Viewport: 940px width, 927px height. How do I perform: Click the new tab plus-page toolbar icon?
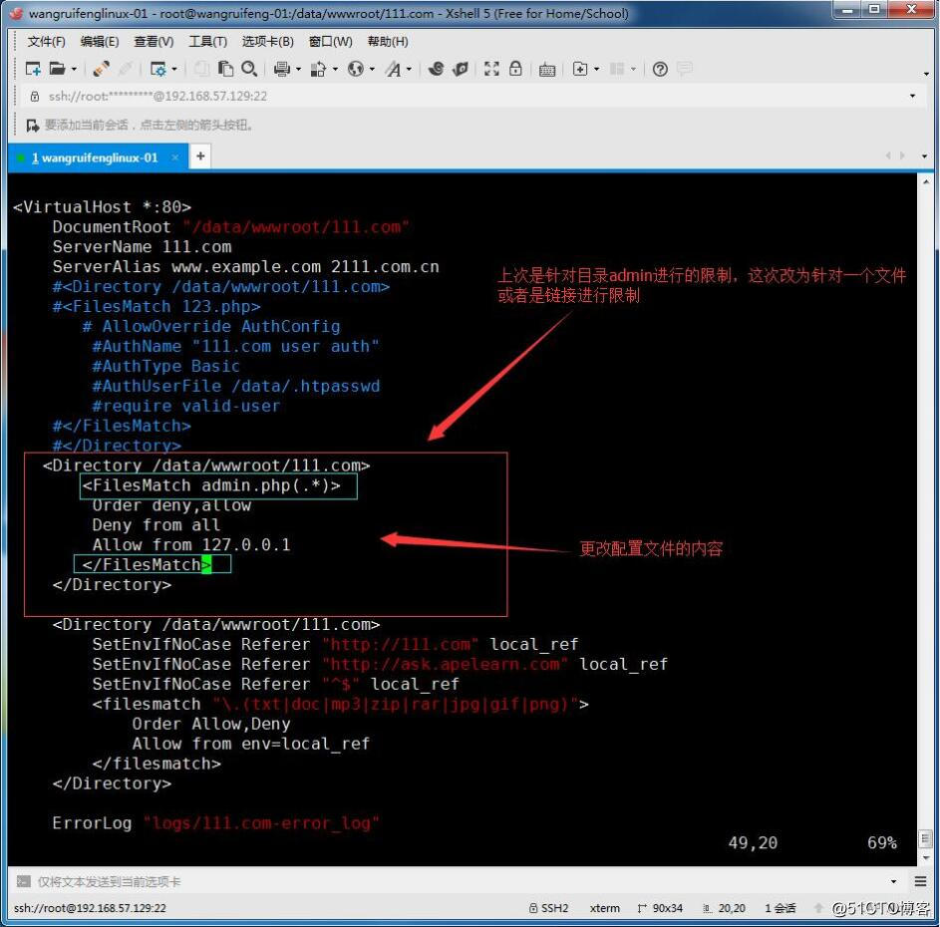(x=580, y=69)
